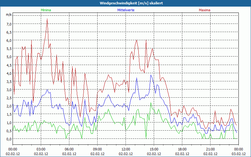This screenshot has height=157, width=251.
Task: Click the Maxima legend label
Action: click(x=205, y=10)
